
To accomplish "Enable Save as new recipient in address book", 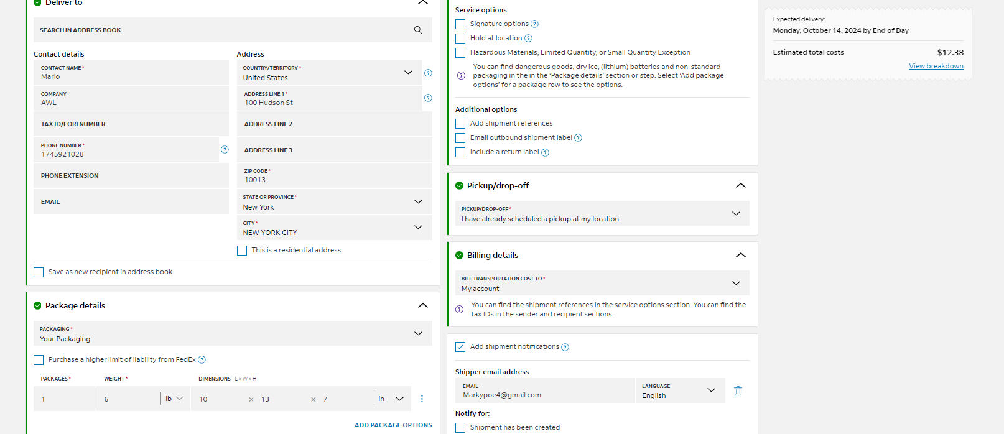I will (x=39, y=272).
